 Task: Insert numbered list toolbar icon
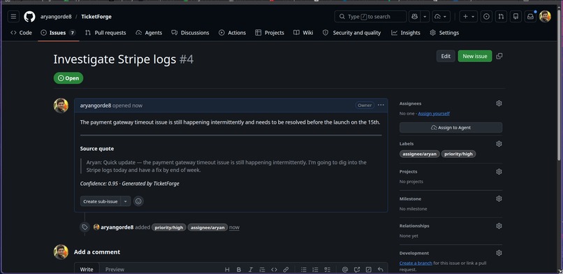(x=315, y=270)
